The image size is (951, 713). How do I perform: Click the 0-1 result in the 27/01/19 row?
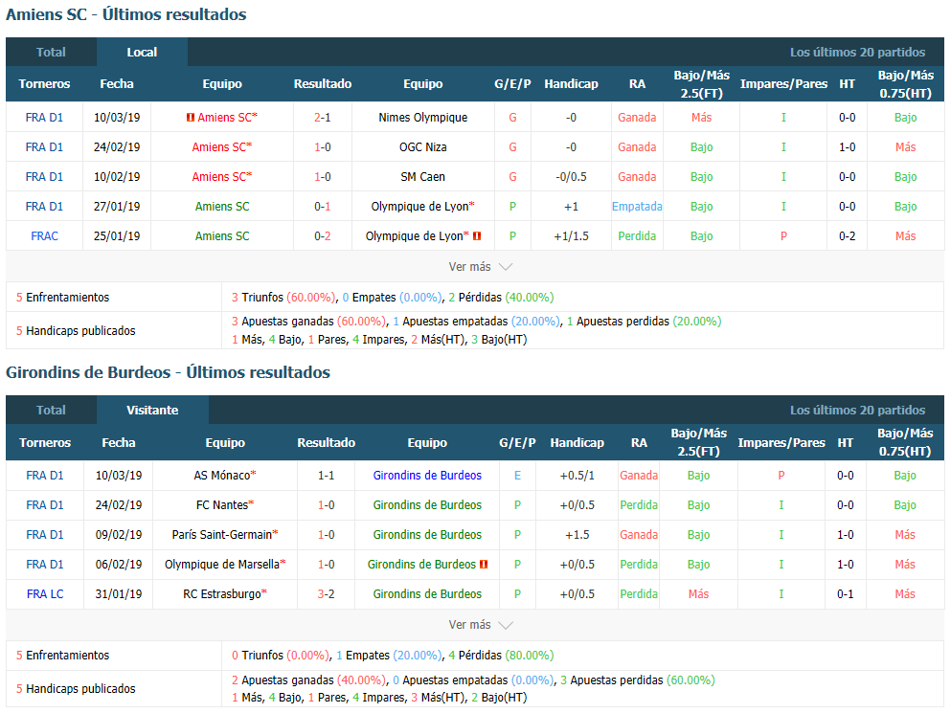(x=323, y=207)
